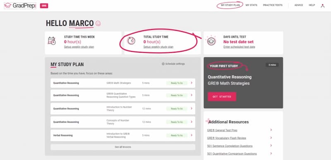
Task: Expand chevron on GRE Math Strategies row
Action: (x=192, y=83)
